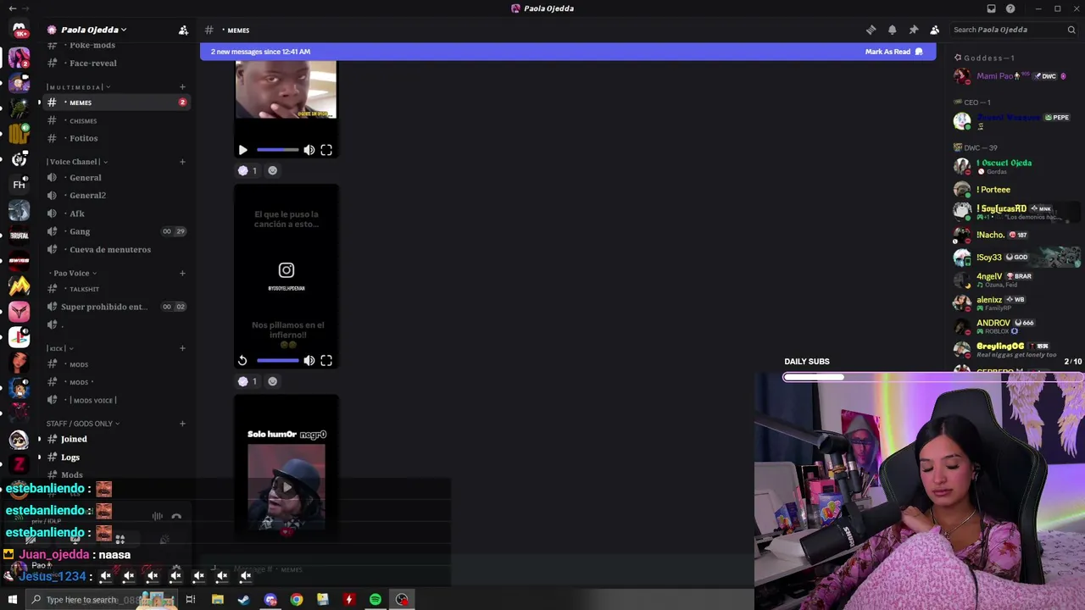Join the General voice channel
This screenshot has height=610, width=1085.
tap(117, 178)
